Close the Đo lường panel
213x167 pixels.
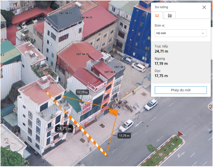(204, 7)
